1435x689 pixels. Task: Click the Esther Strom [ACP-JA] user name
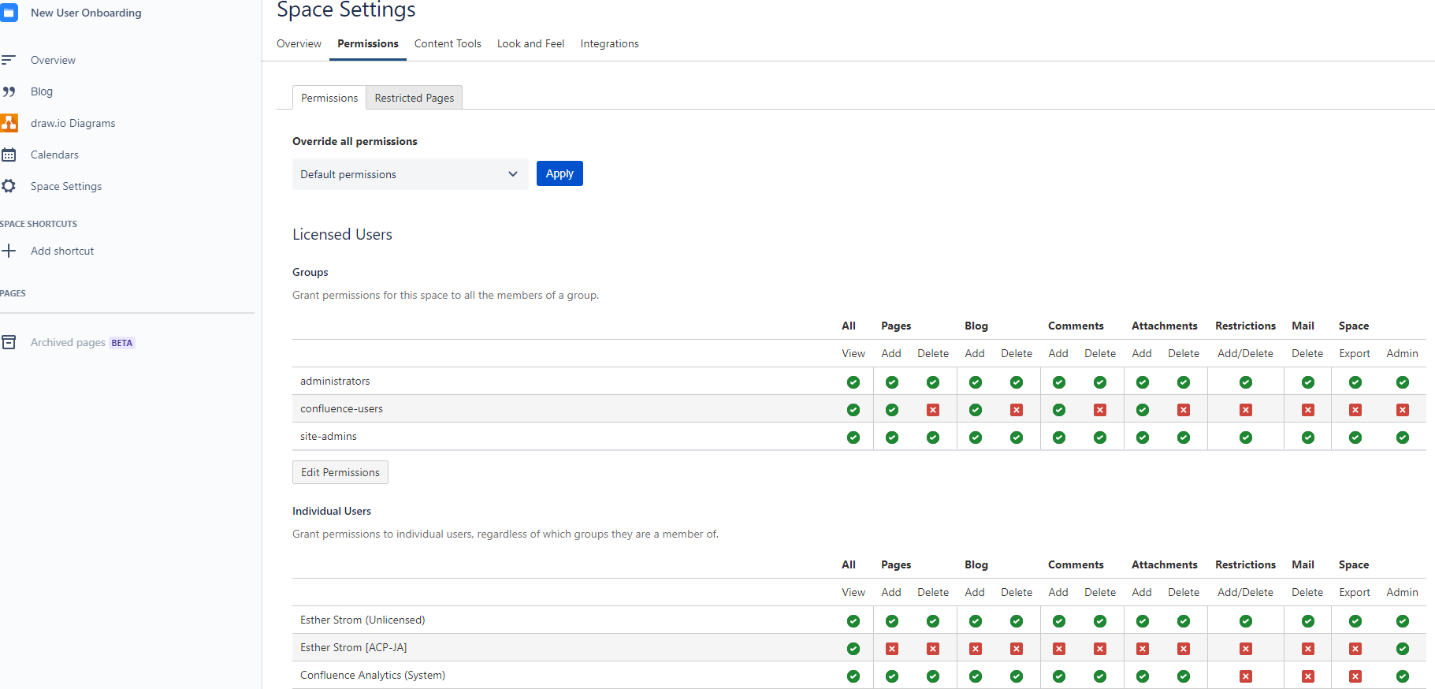(354, 647)
